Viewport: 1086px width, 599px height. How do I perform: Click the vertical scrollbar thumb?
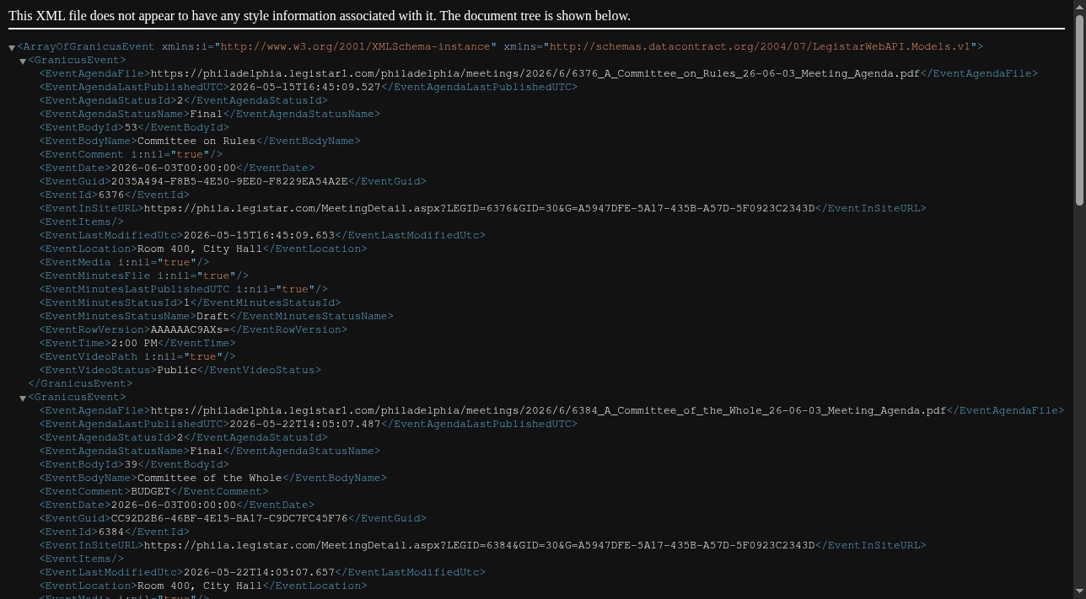pyautogui.click(x=1080, y=110)
